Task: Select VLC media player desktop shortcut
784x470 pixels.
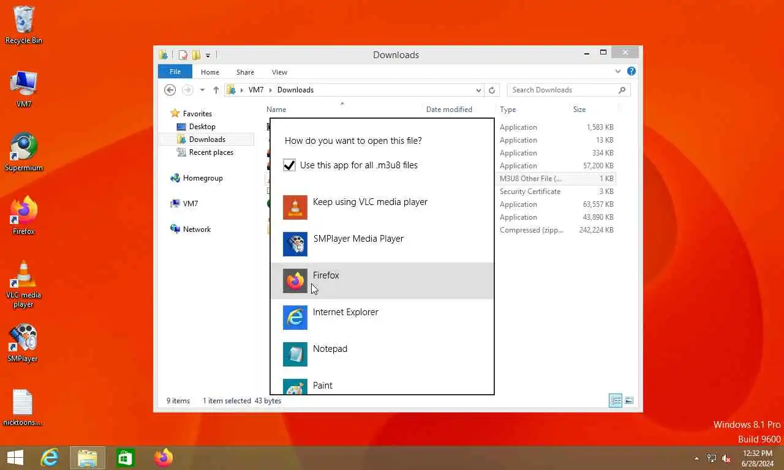Action: 24,284
